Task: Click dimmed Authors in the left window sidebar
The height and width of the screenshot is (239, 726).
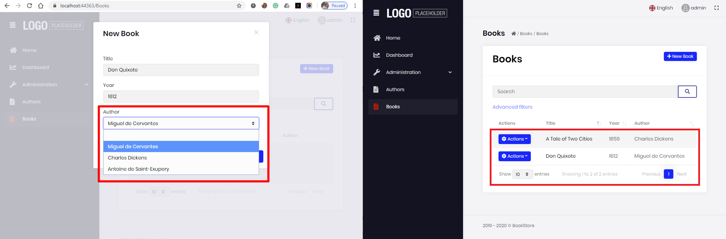Action: pos(31,102)
